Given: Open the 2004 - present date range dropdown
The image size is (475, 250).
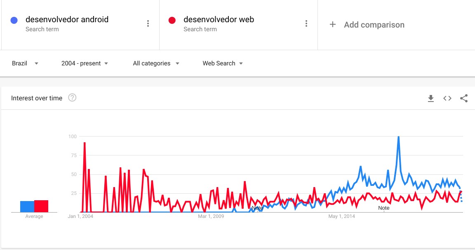Looking at the screenshot, I should (85, 63).
